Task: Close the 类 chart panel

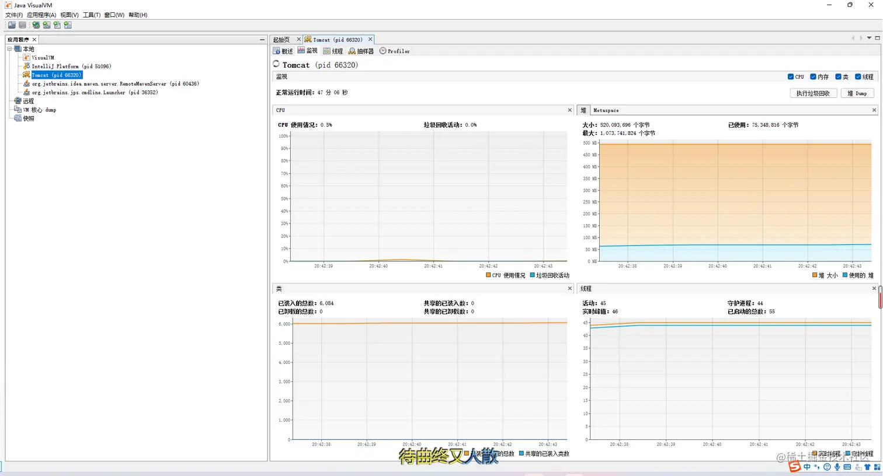Action: (570, 289)
